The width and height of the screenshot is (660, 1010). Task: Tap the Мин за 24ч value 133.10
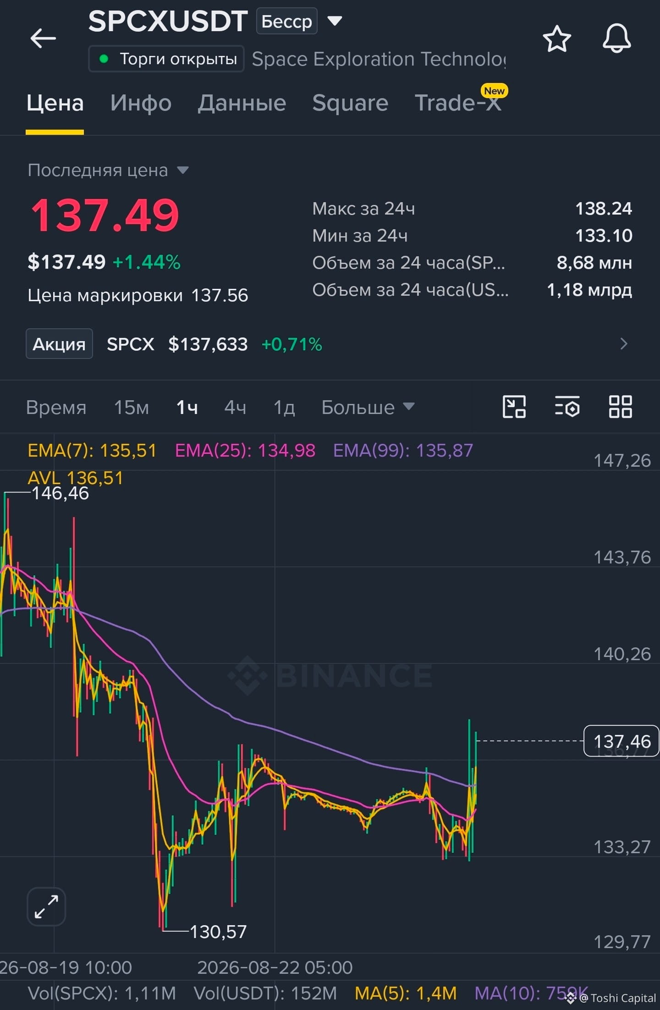click(604, 236)
